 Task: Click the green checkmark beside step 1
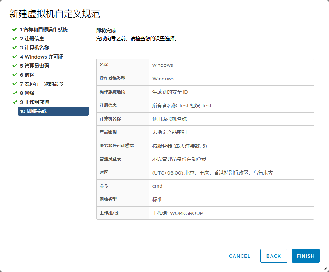click(15, 29)
